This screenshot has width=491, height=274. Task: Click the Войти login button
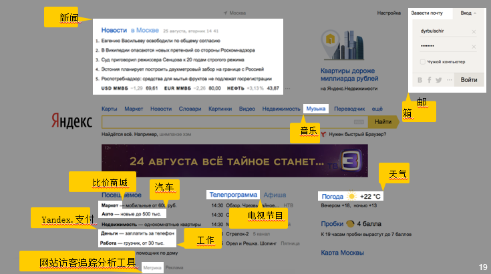pyautogui.click(x=469, y=80)
